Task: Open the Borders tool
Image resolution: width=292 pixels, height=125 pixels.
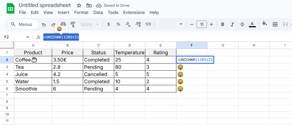Action: pos(275,24)
